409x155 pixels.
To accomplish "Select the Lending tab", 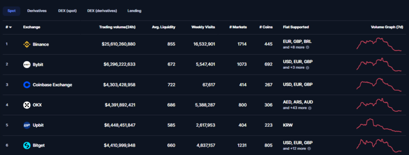I will 134,11.
